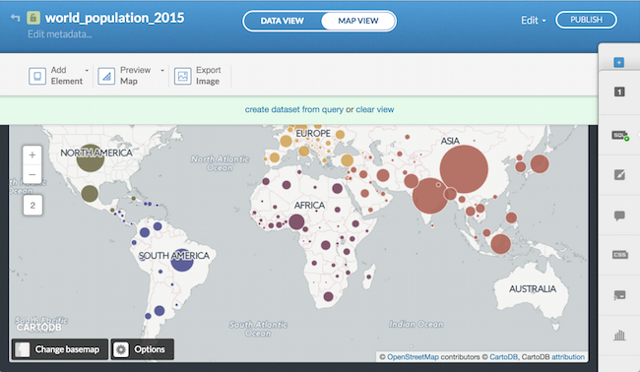This screenshot has width=640, height=372.
Task: Click the CARTODB logo on map
Action: 39,327
